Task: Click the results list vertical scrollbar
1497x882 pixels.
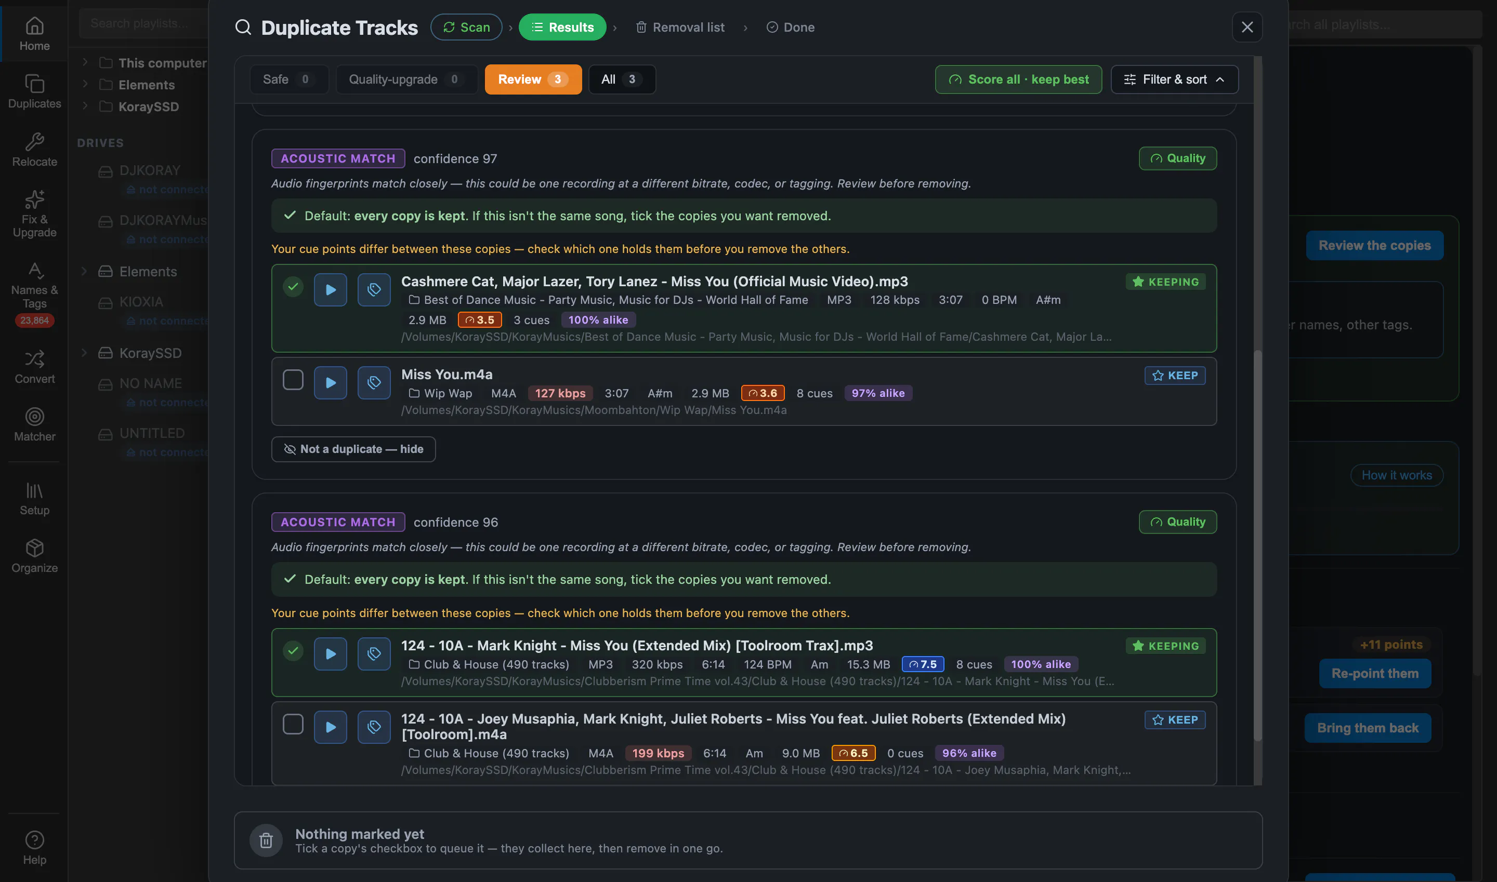Action: (x=1257, y=544)
